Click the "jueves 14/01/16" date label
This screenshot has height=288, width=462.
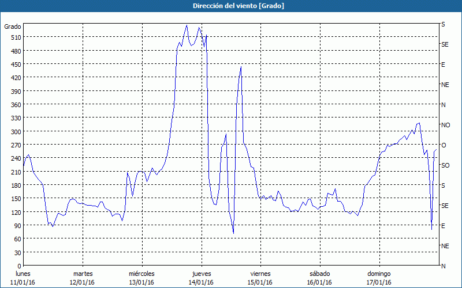pos(201,278)
